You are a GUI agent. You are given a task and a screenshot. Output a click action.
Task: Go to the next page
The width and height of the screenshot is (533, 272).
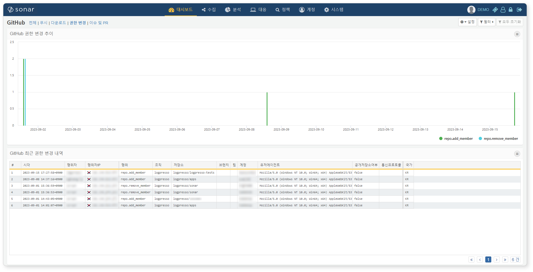(x=497, y=259)
